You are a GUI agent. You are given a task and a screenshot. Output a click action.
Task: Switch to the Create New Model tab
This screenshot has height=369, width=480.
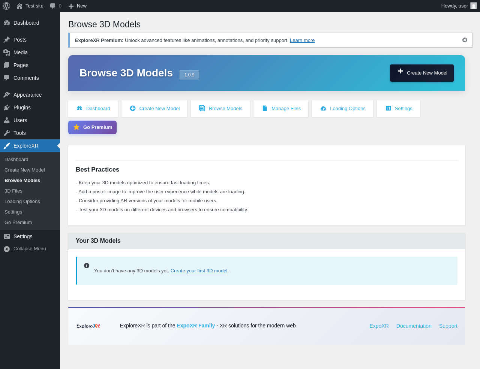(154, 109)
